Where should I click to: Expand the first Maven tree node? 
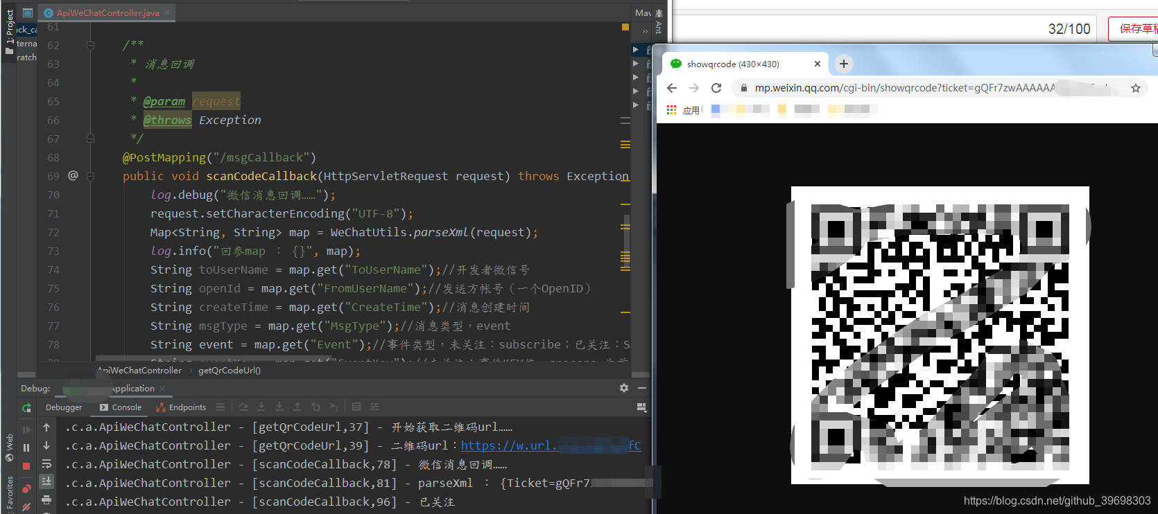(636, 50)
